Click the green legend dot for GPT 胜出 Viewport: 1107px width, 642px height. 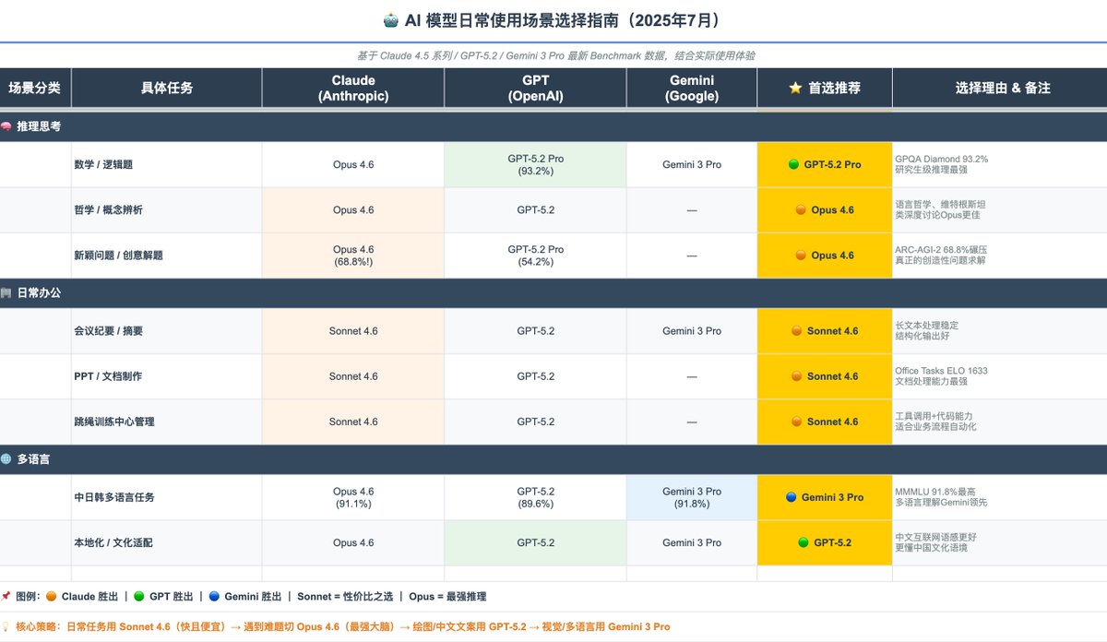coord(140,596)
